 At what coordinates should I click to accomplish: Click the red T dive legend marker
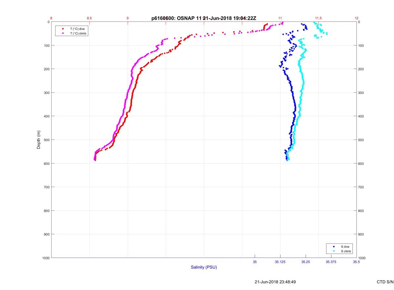63,29
